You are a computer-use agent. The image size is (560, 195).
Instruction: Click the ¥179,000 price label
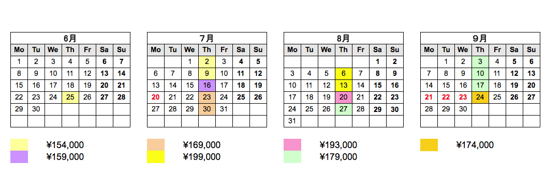338,157
